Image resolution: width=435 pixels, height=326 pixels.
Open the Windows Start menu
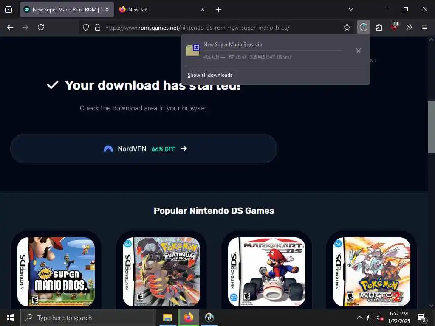(x=10, y=318)
